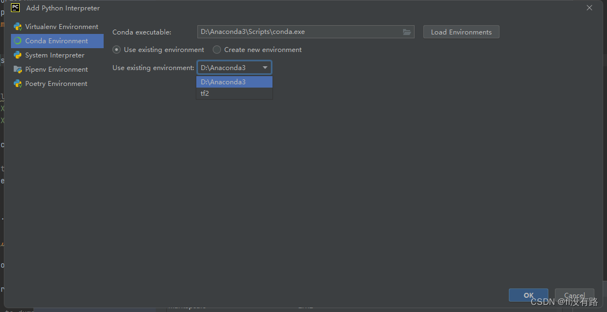Click the System Interpreter python icon

coord(18,55)
